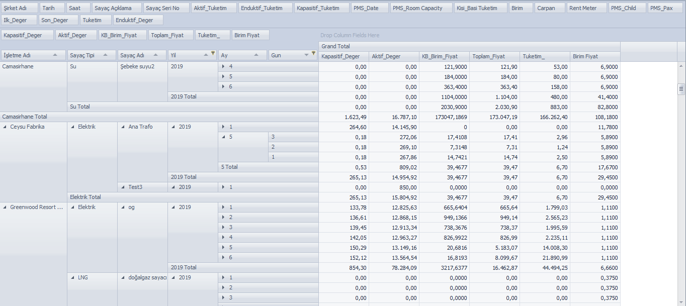The image size is (686, 306).
Task: Expand month 3 under the og meter
Action: pyautogui.click(x=224, y=227)
